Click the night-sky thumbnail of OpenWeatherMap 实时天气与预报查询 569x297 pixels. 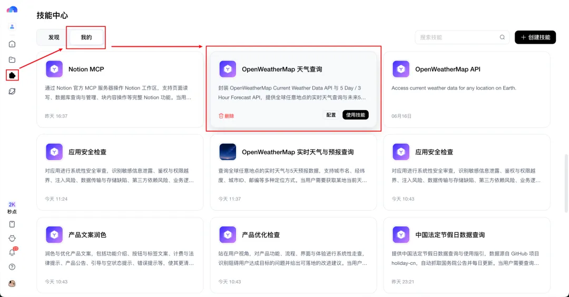click(x=228, y=152)
